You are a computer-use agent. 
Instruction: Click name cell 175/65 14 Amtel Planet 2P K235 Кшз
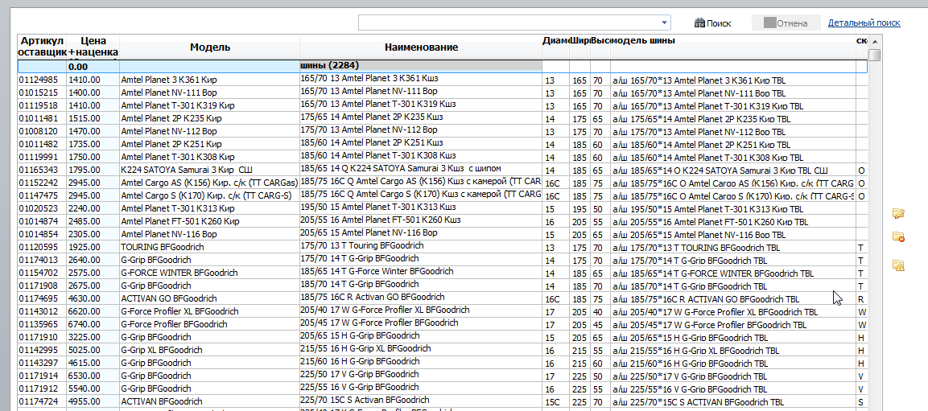pos(421,117)
